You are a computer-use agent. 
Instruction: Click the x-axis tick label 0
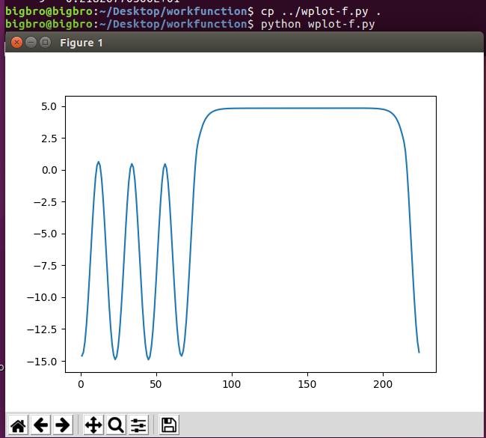click(x=81, y=385)
